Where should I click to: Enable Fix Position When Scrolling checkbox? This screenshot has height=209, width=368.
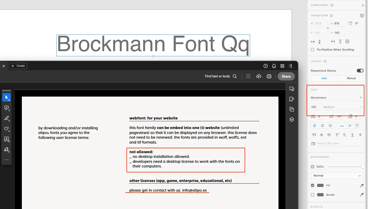tap(313, 50)
